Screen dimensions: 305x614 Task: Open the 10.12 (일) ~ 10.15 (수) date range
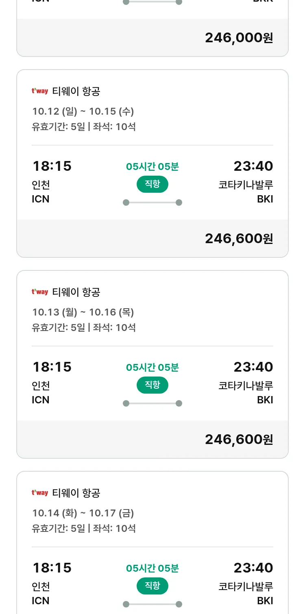click(83, 111)
